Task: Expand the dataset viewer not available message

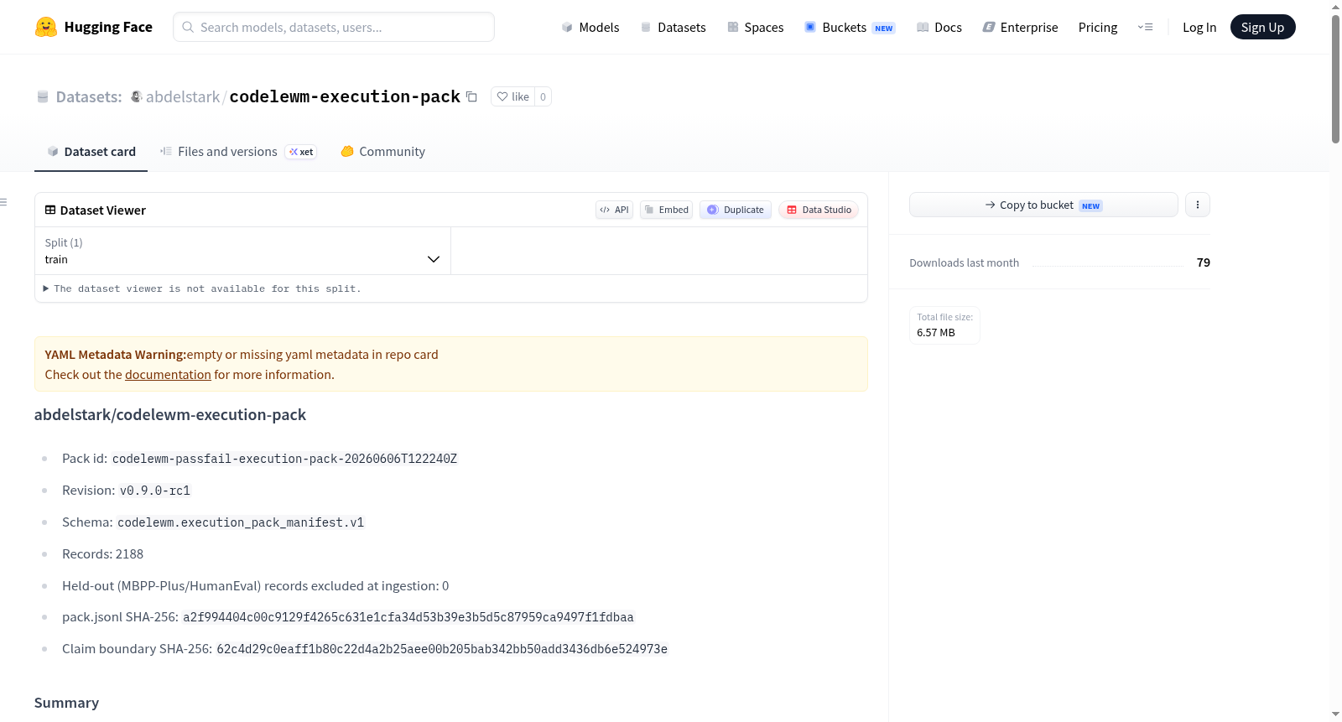Action: tap(202, 288)
